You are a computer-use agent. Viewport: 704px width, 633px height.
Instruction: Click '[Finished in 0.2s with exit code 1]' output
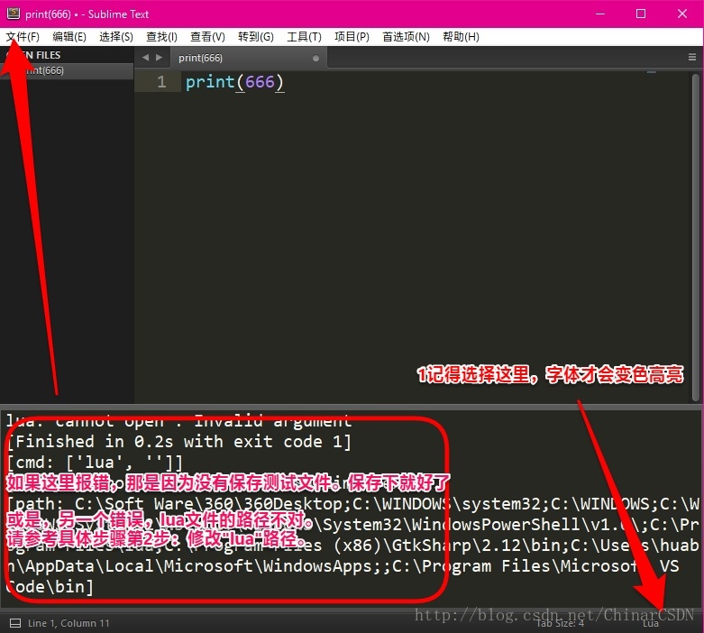(179, 442)
